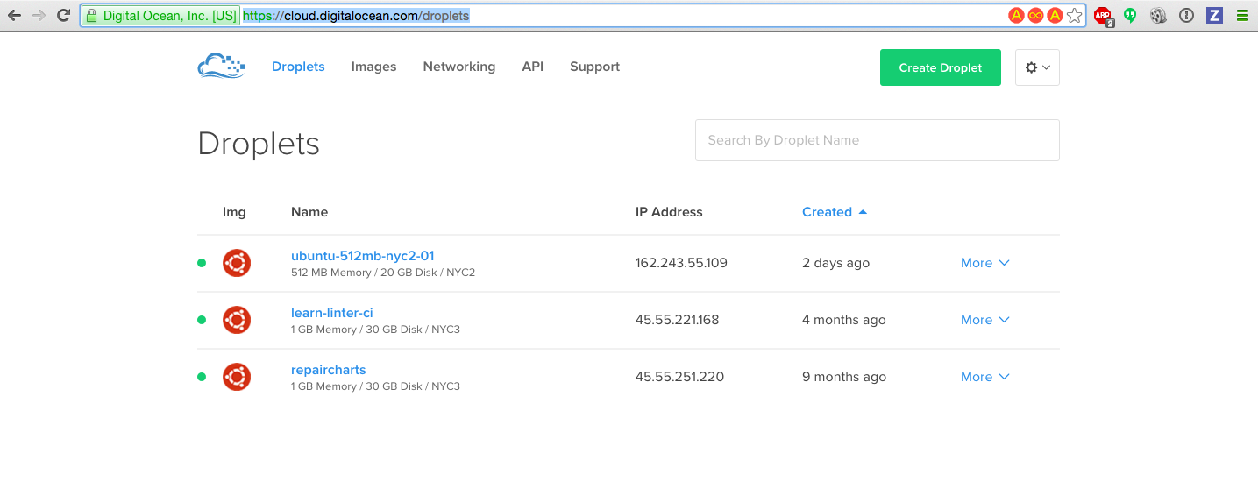Image resolution: width=1258 pixels, height=489 pixels.
Task: Open the Networking nav tab
Action: pyautogui.click(x=458, y=67)
